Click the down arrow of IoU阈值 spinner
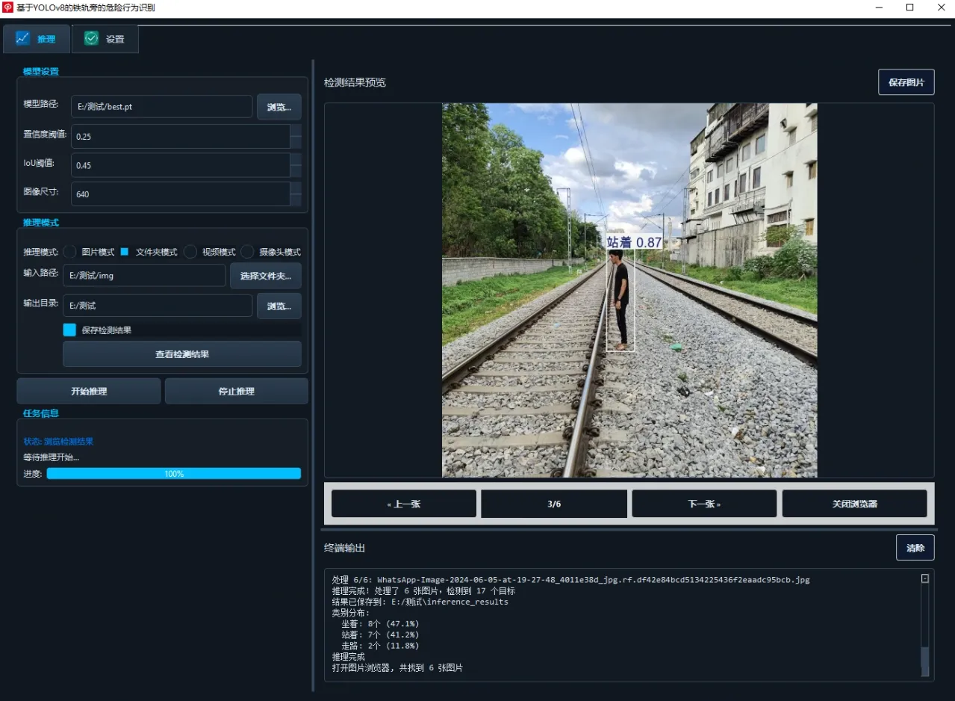 (296, 171)
